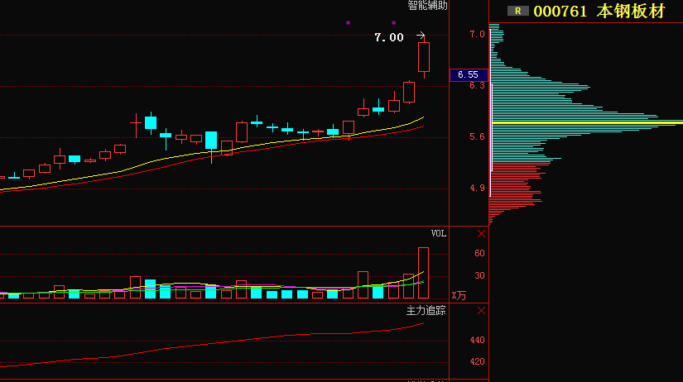Click the 440 value on tracking axis

coord(477,340)
